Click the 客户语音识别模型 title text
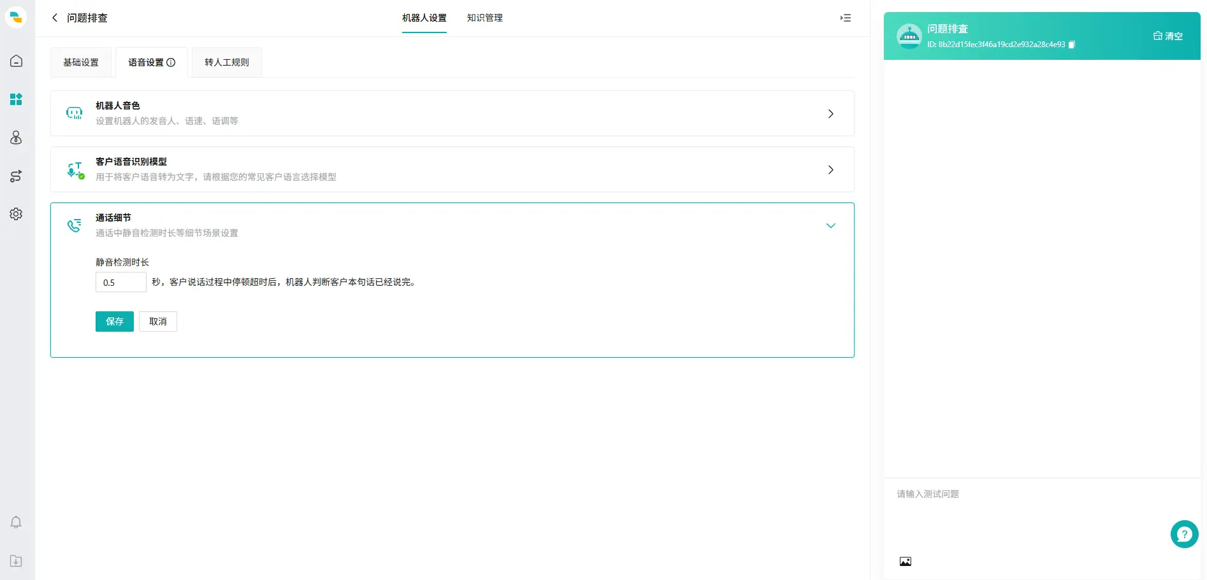The image size is (1207, 580). [131, 162]
